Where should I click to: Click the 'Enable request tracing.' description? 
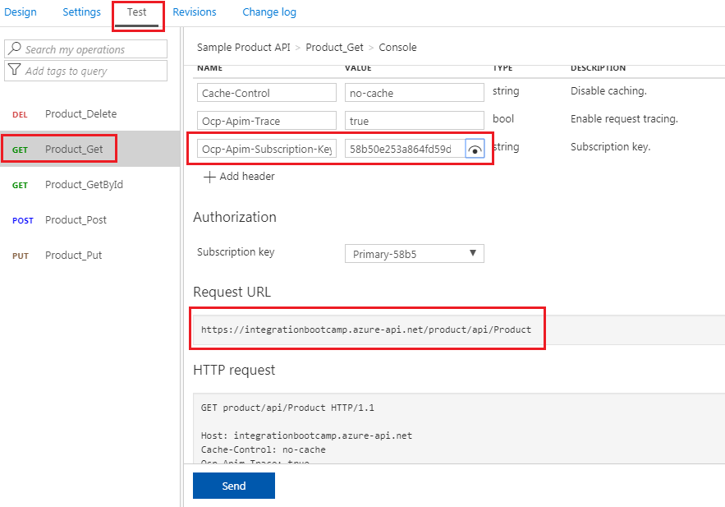pyautogui.click(x=624, y=119)
